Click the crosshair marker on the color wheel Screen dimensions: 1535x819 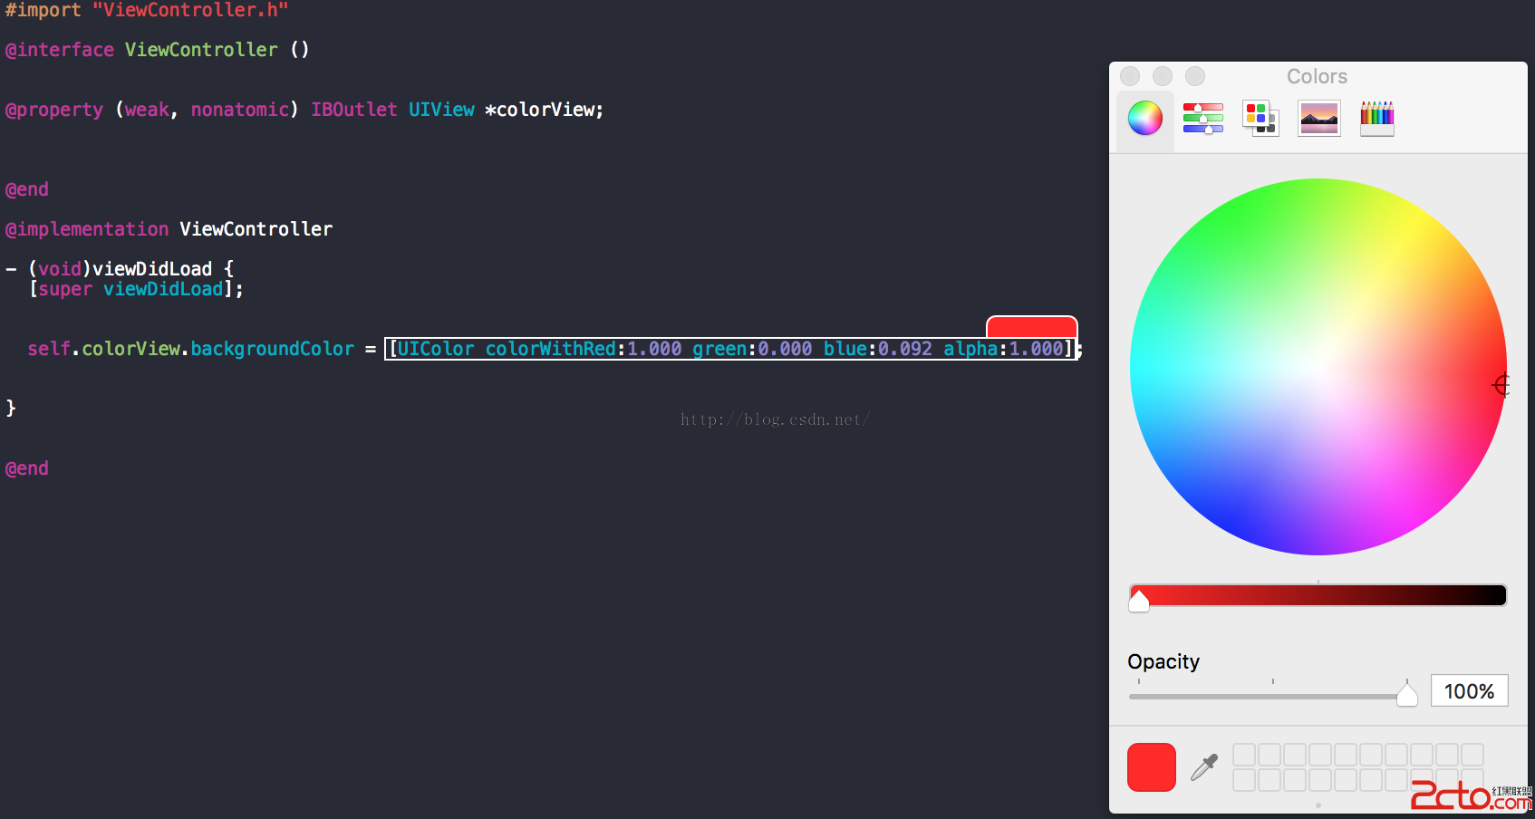(x=1501, y=385)
